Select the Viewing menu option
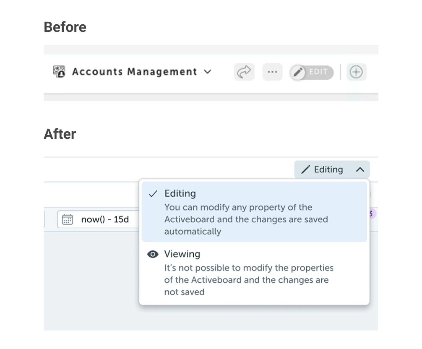The image size is (422, 349). tap(182, 254)
